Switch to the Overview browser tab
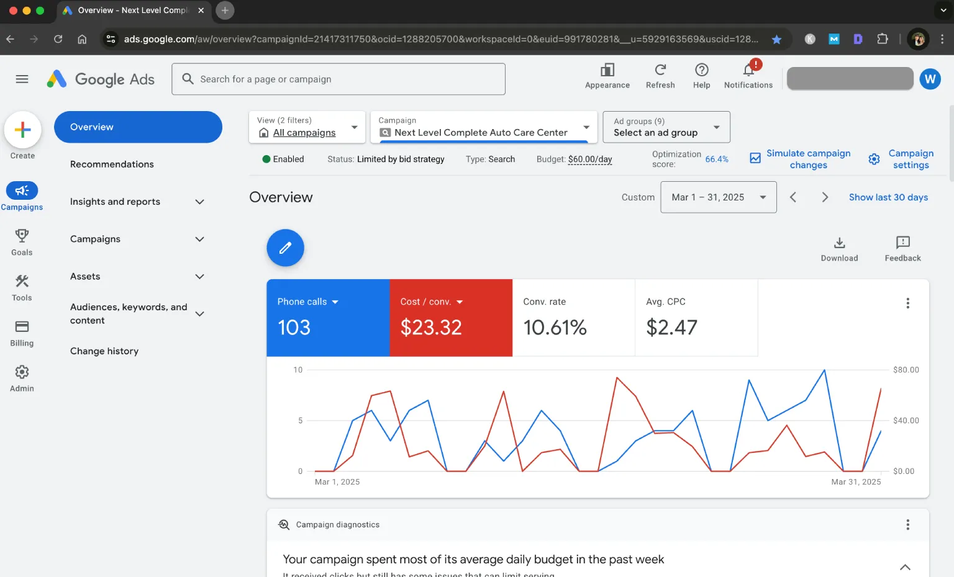This screenshot has height=577, width=954. pyautogui.click(x=133, y=11)
